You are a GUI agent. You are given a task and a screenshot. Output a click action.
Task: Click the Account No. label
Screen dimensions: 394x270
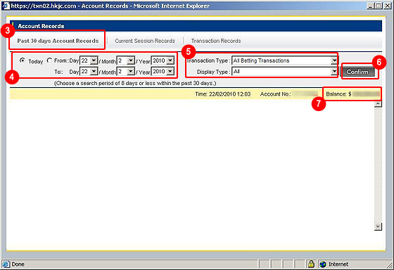coord(275,94)
